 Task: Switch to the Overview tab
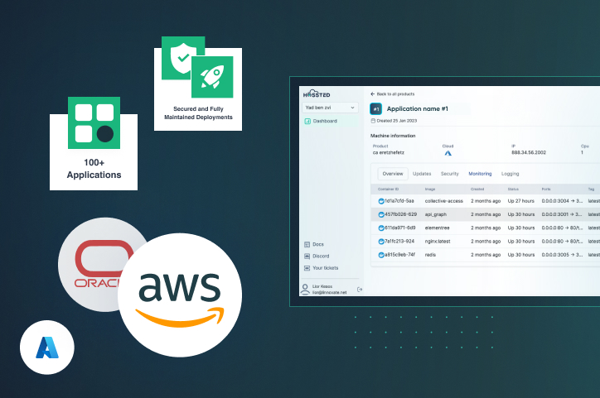pyautogui.click(x=392, y=174)
